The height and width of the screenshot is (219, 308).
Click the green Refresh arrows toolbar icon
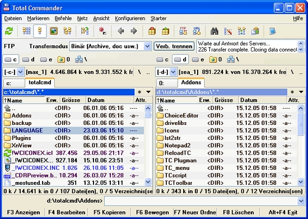[9, 31]
